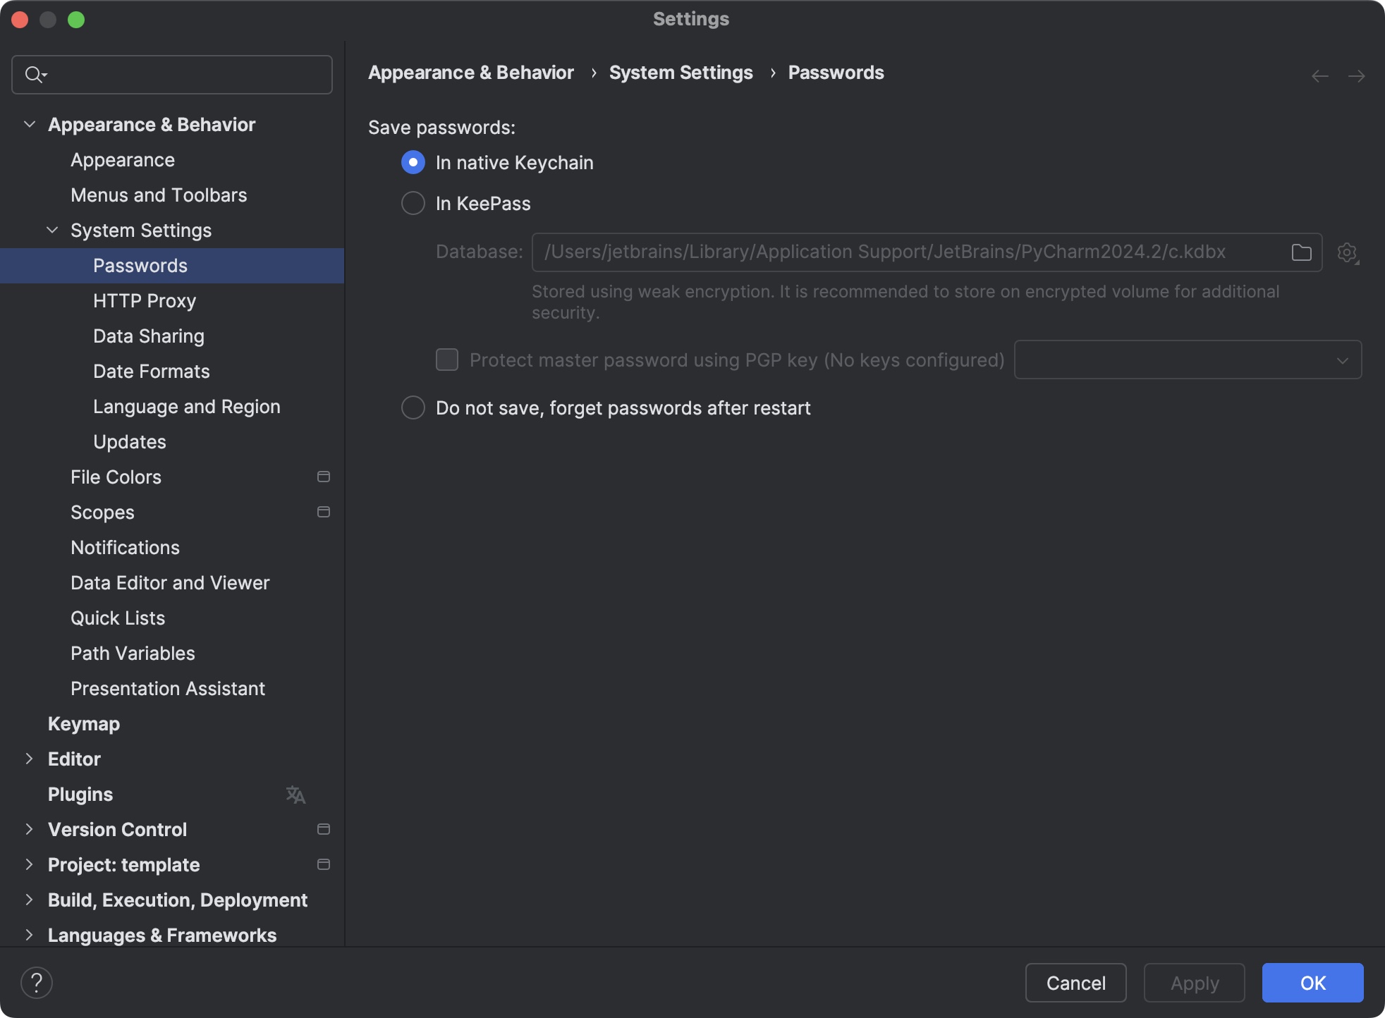Viewport: 1385px width, 1018px height.
Task: Click the gear icon next to the database path
Action: click(x=1348, y=252)
